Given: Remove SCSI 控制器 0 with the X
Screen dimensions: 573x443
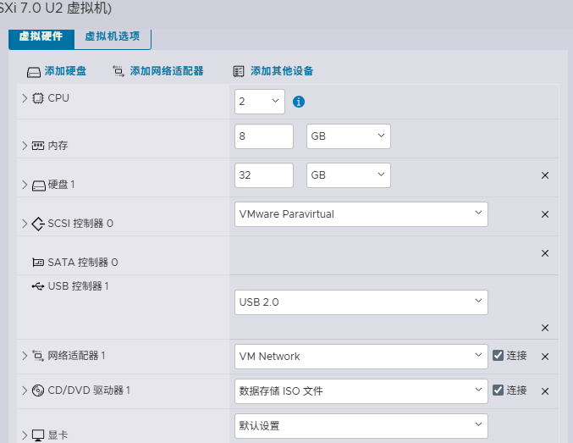Looking at the screenshot, I should coord(545,214).
